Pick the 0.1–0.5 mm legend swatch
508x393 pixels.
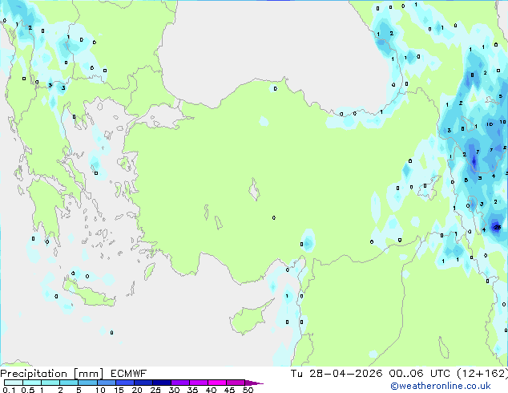(14, 383)
